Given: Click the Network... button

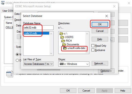Looking at the screenshot, I should [100, 63].
